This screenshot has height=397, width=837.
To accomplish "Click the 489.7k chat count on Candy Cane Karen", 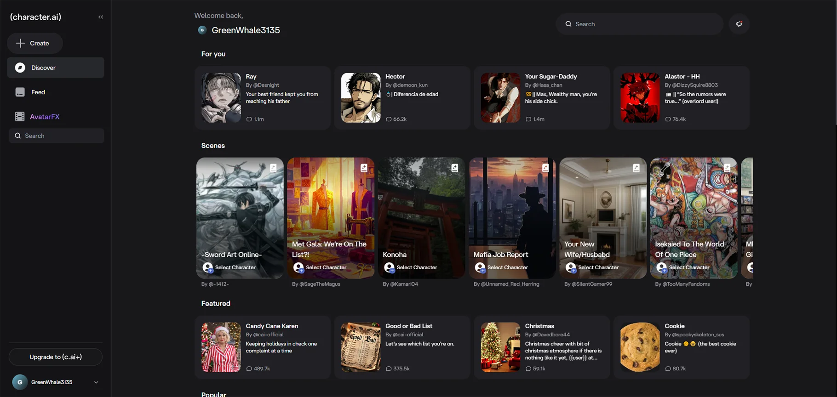I will point(258,369).
